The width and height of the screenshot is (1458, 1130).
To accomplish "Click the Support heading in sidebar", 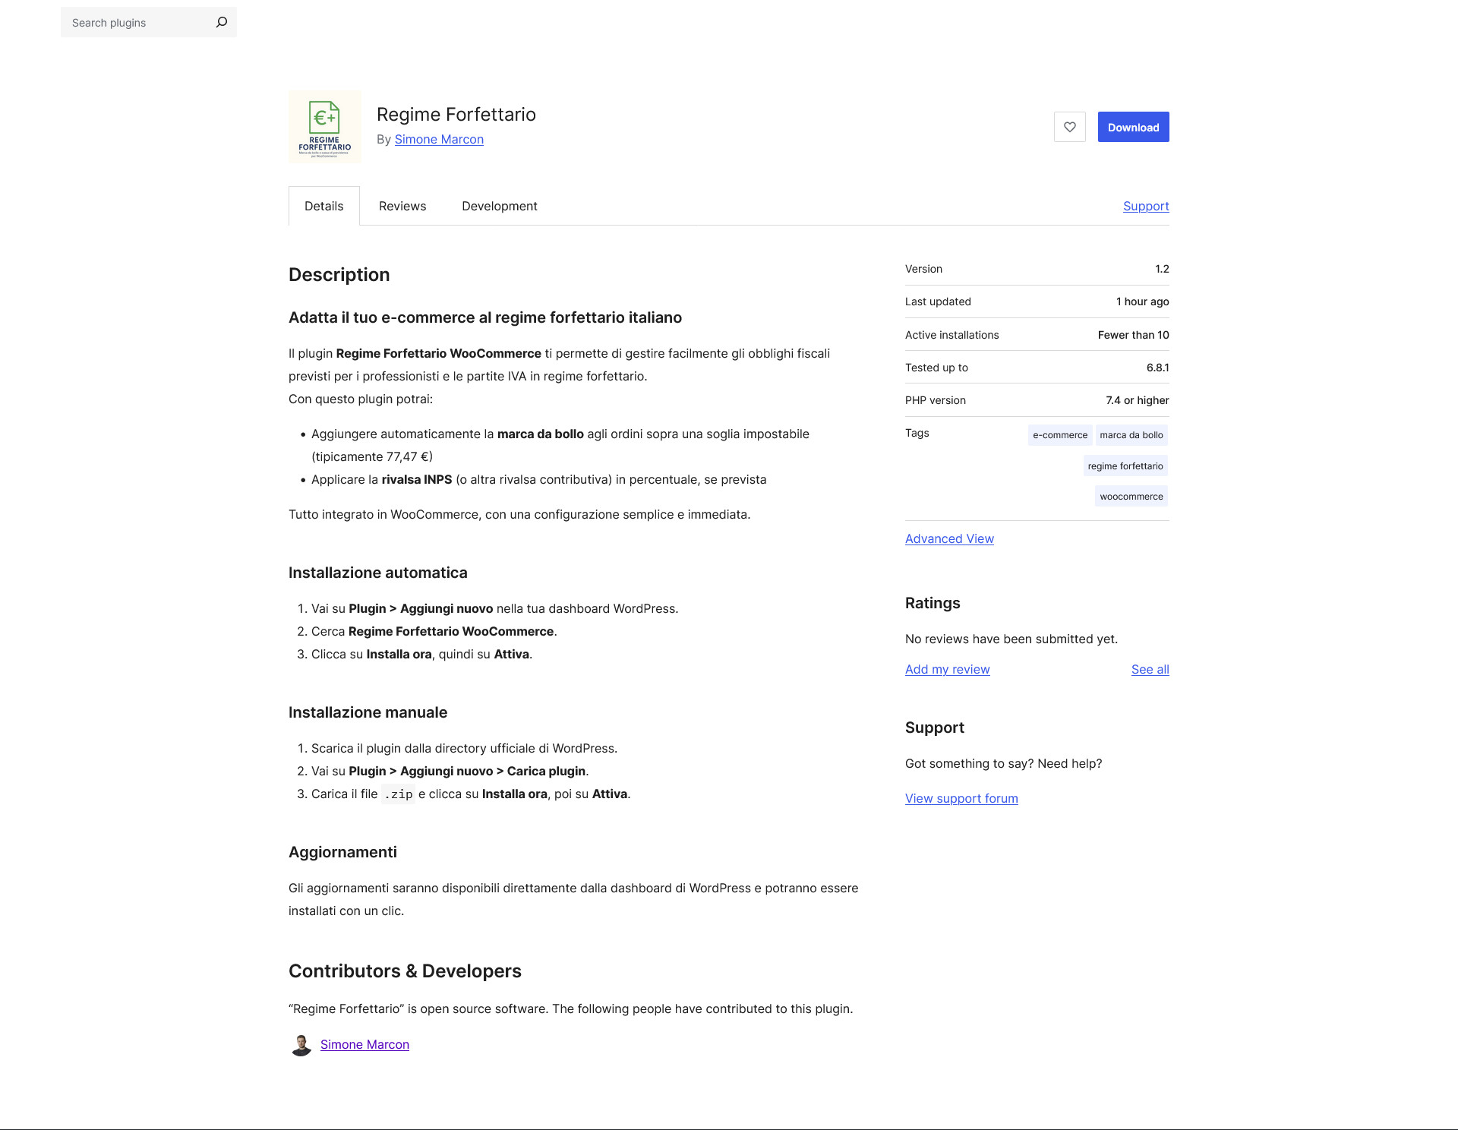I will (935, 728).
